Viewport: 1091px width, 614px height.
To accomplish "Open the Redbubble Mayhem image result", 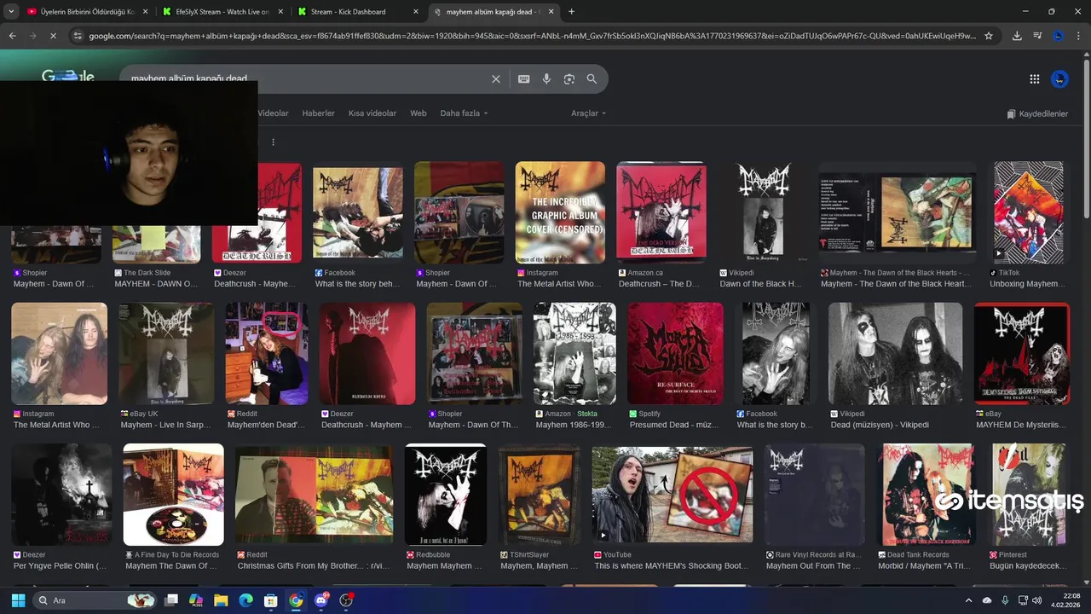I will click(446, 495).
